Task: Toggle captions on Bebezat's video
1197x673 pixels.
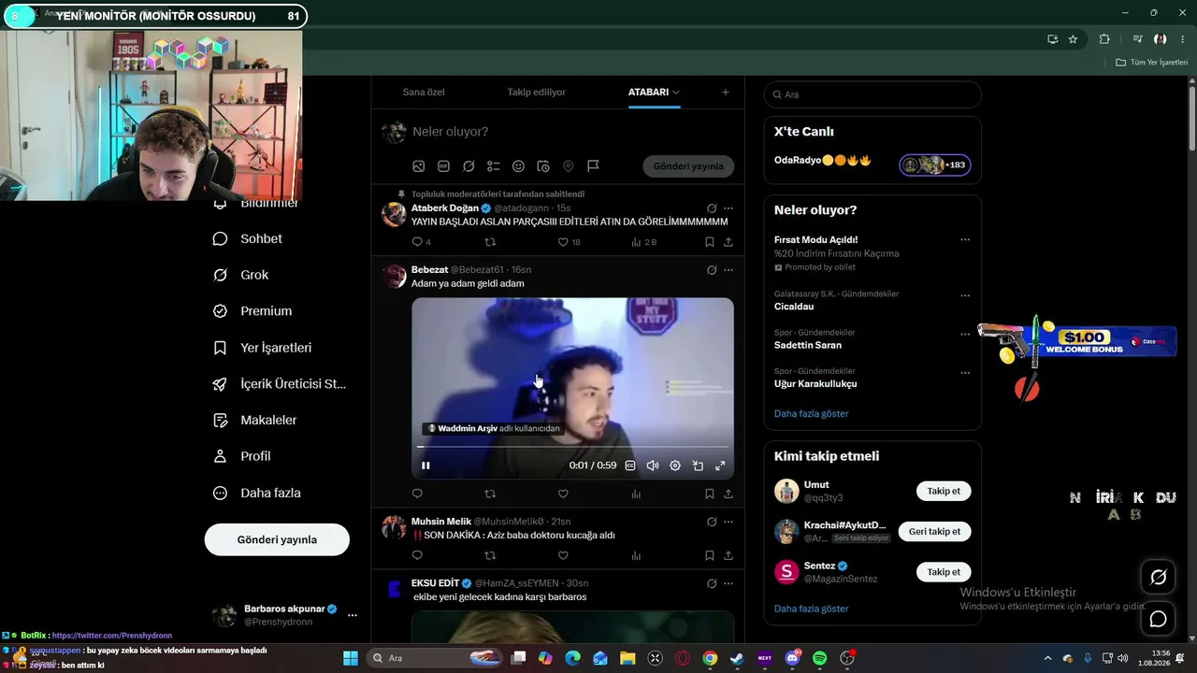Action: coord(630,465)
